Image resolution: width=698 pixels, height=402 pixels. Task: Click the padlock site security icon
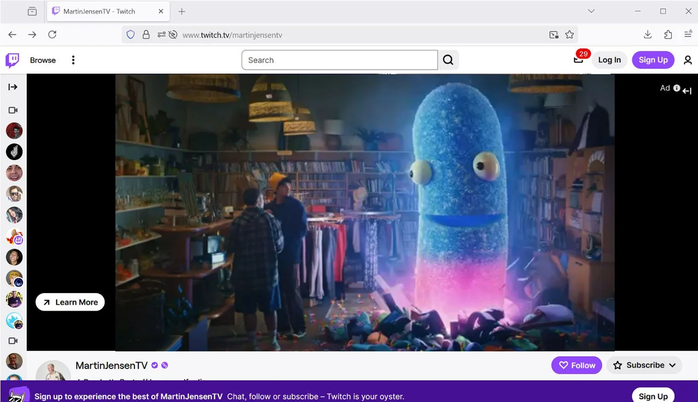146,35
